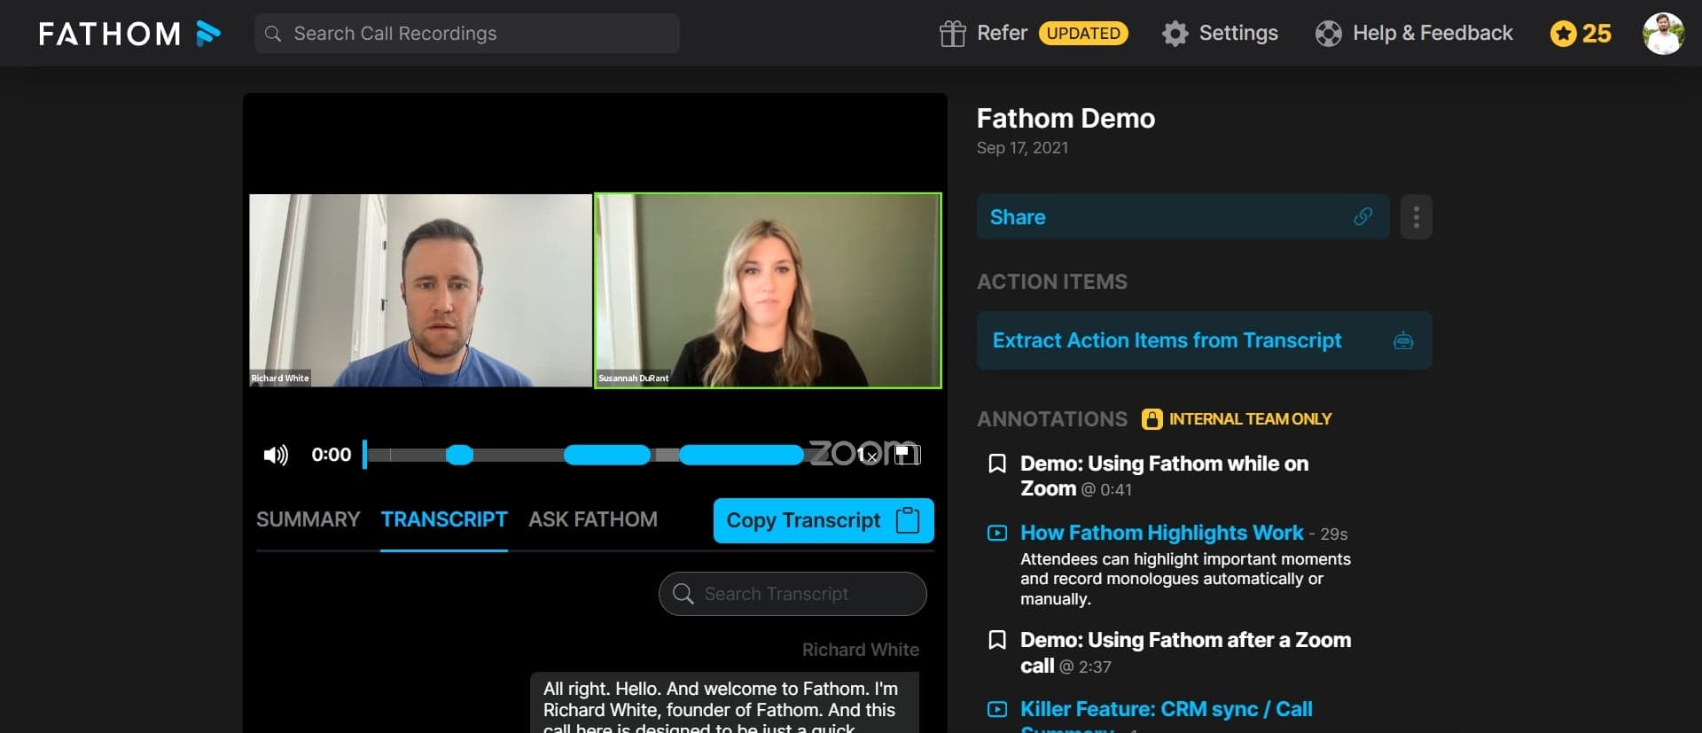Click the bookmark icon beside the 0:41 annotation
Image resolution: width=1702 pixels, height=733 pixels.
point(997,464)
